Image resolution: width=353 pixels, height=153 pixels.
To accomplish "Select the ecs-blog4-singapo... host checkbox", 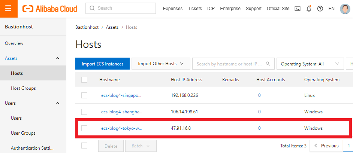I will pos(84,95).
